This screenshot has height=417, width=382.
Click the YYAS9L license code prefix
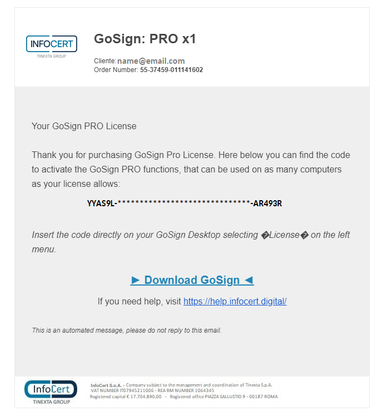[100, 204]
